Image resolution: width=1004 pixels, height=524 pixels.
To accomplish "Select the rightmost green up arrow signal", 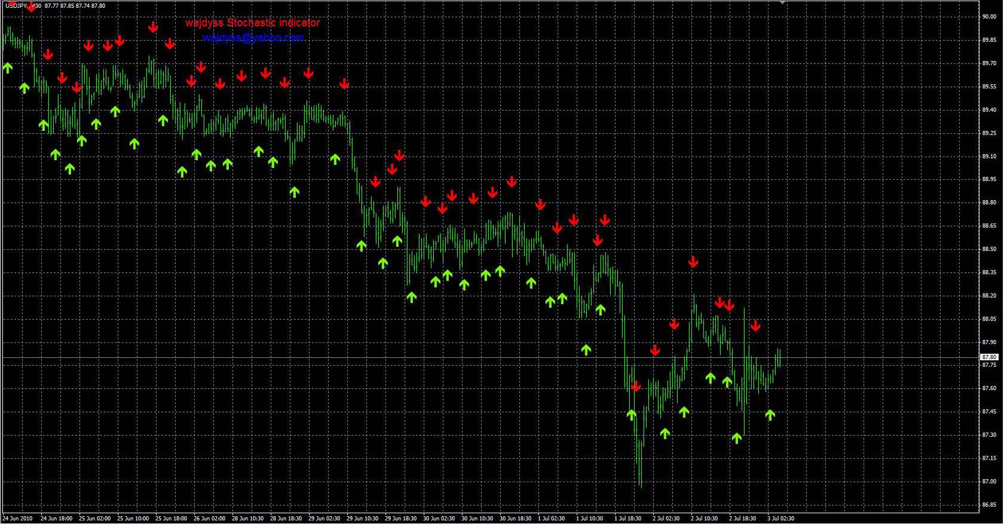I will [x=770, y=415].
